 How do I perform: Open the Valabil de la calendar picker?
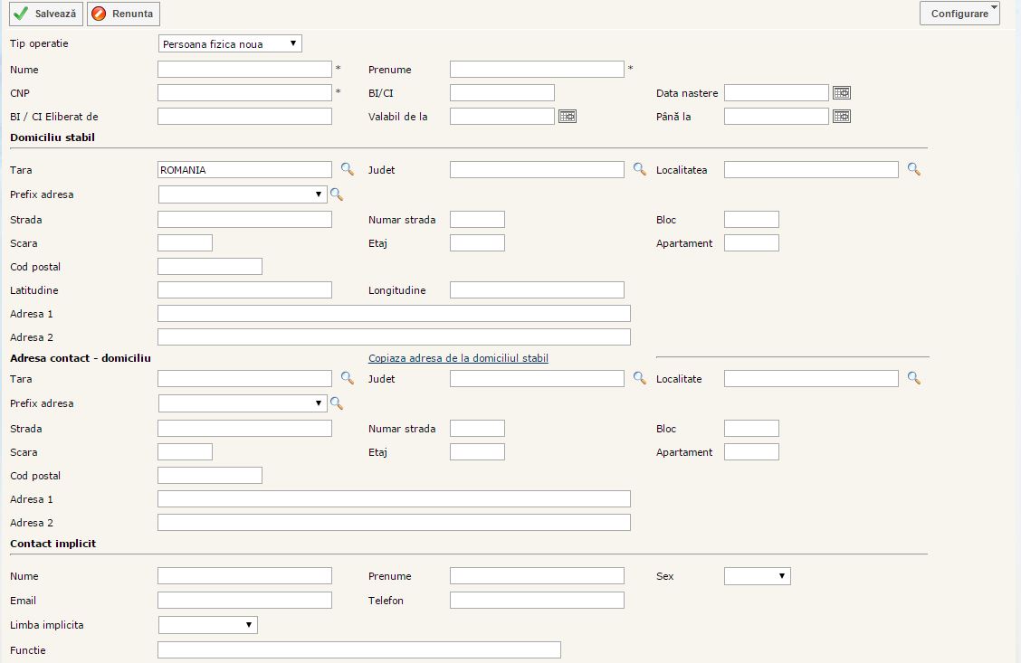[568, 116]
